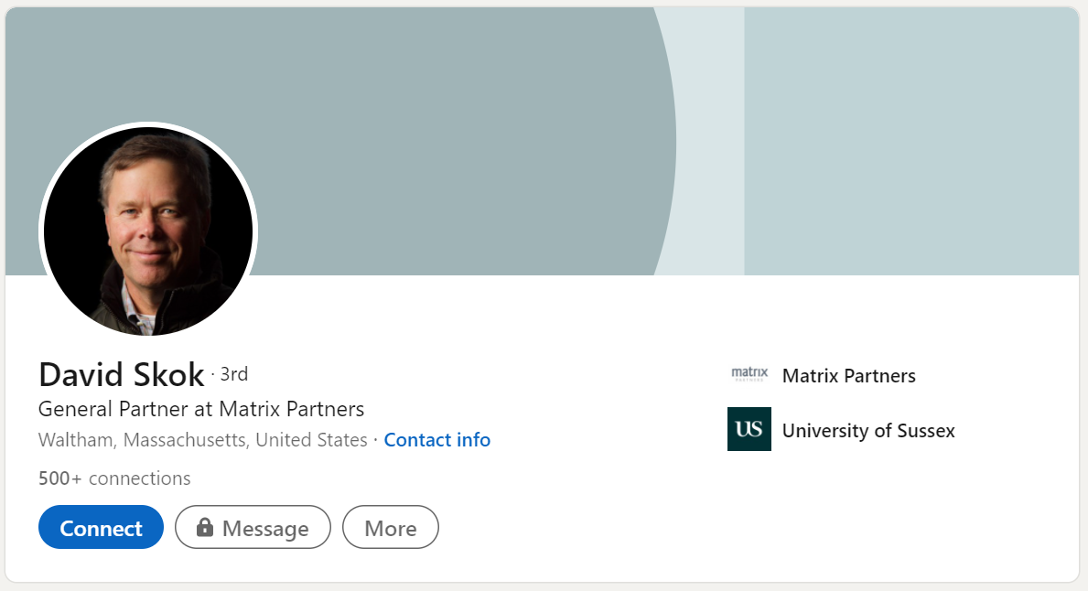1088x591 pixels.
Task: Open the More actions menu
Action: [x=391, y=527]
